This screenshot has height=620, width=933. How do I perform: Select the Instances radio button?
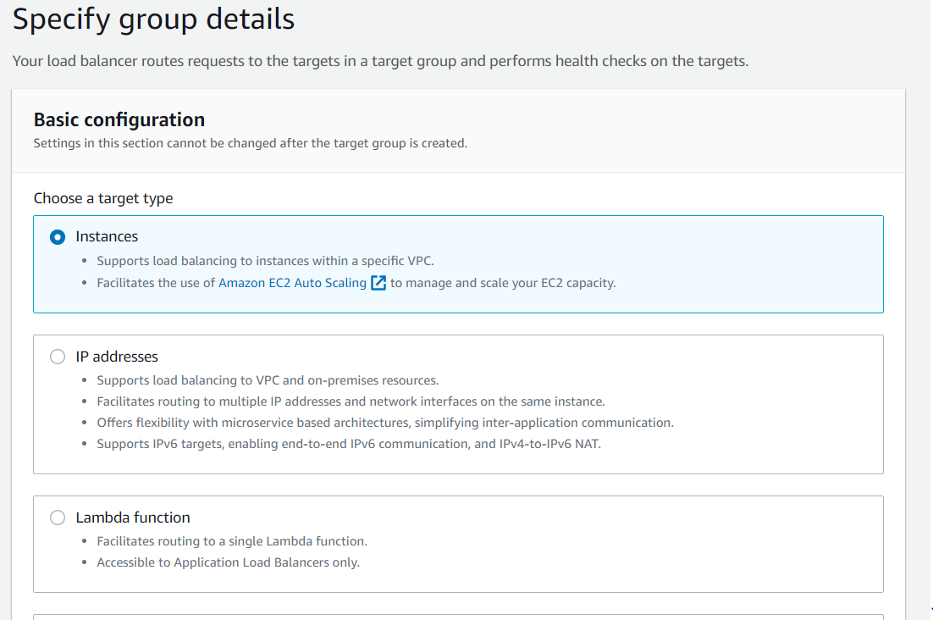[58, 237]
